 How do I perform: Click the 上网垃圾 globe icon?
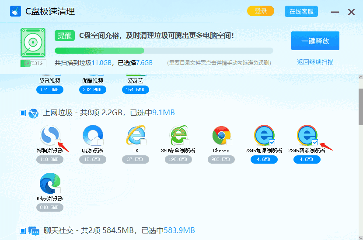(x=34, y=113)
